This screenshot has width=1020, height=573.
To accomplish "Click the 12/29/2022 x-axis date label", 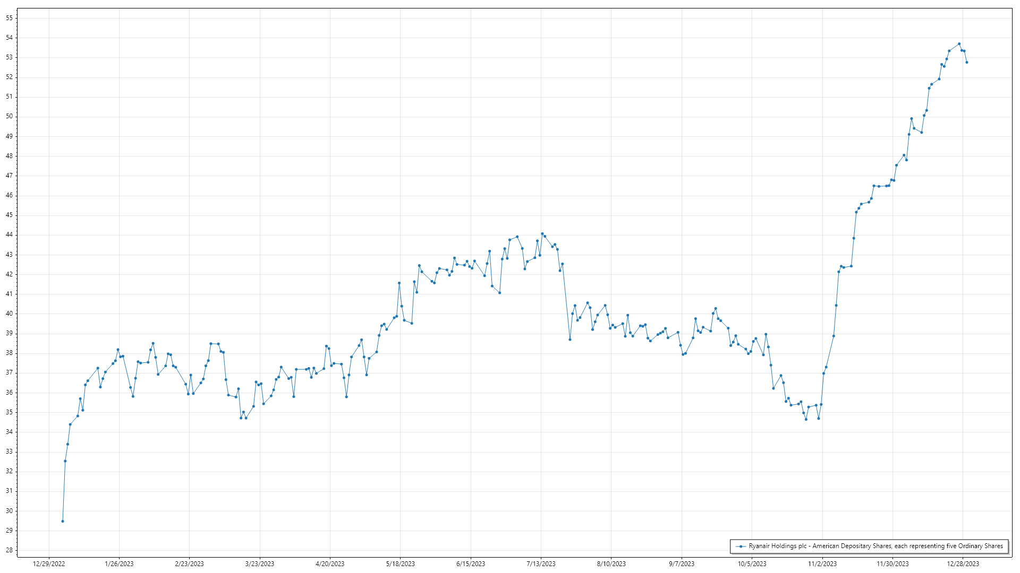I will [x=49, y=564].
